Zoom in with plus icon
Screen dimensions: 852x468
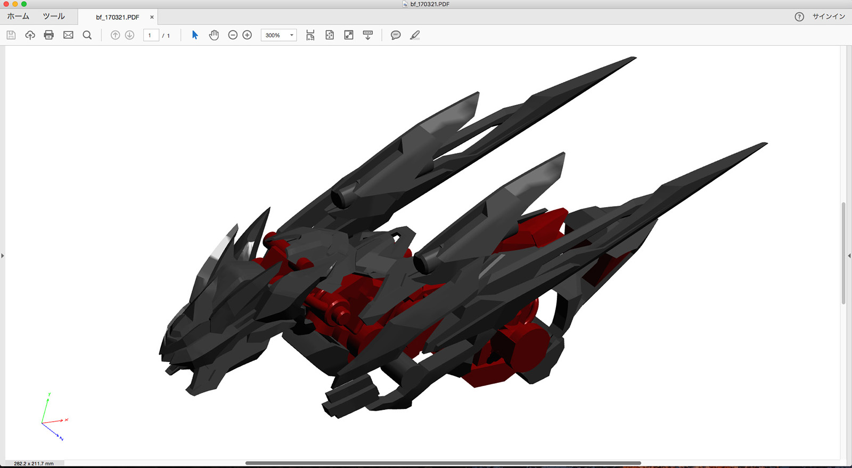point(247,35)
